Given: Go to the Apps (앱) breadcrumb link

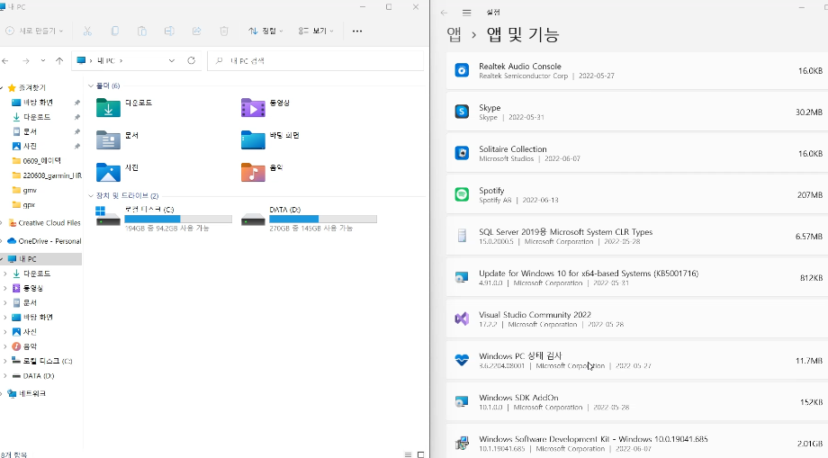Looking at the screenshot, I should pos(454,34).
